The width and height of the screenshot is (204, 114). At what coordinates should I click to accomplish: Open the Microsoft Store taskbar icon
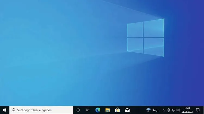coord(117,110)
